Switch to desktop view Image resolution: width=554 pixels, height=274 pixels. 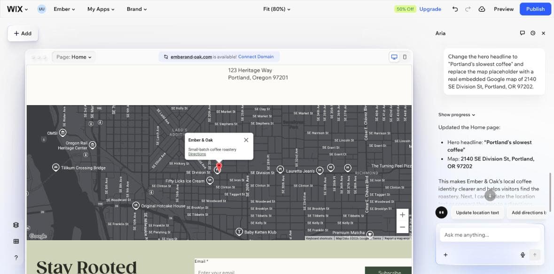click(394, 57)
